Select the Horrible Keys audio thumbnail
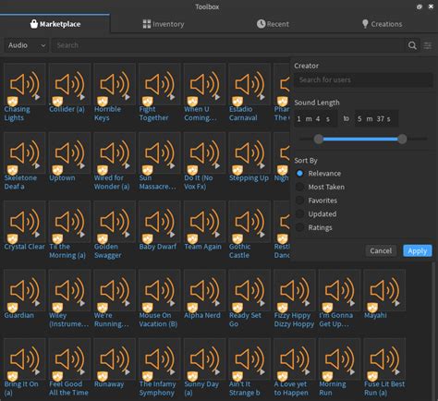 (115, 84)
